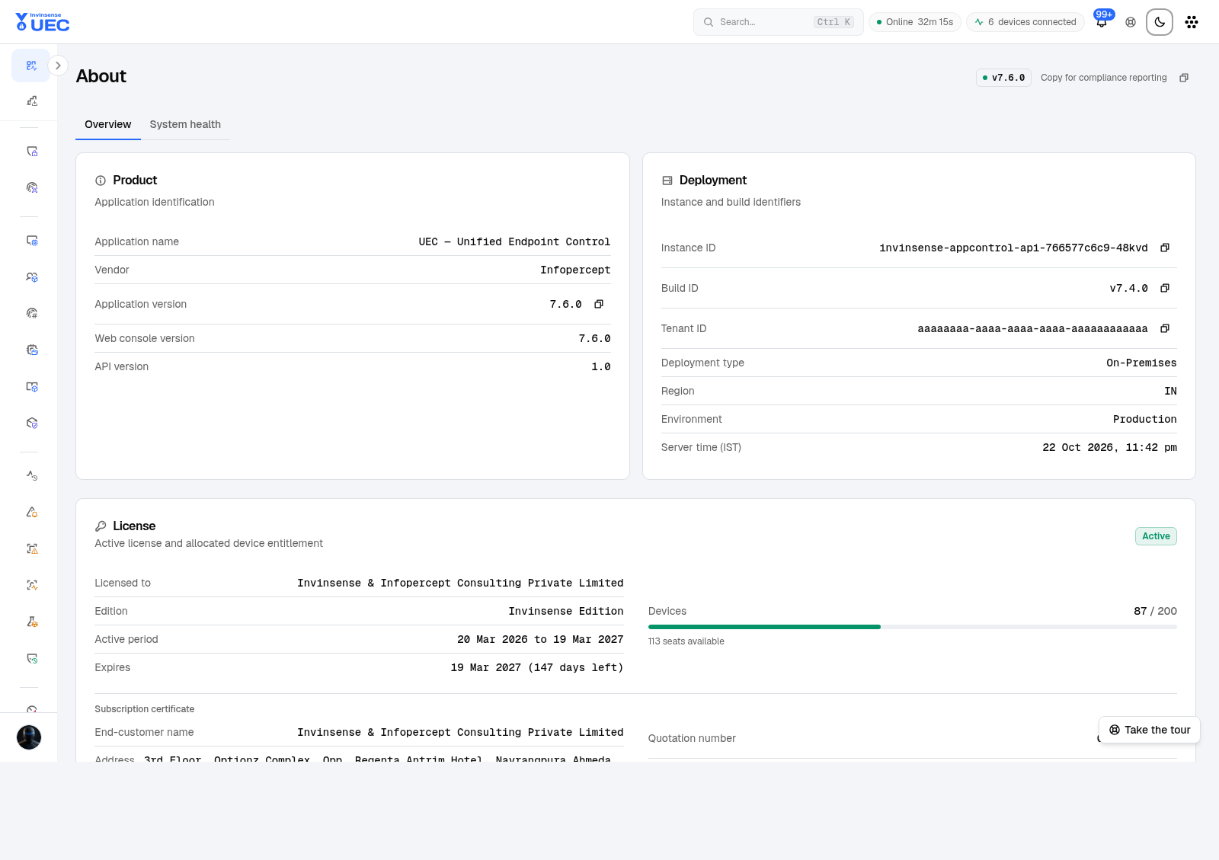Click the "Invinsense Edition" value
This screenshot has width=1219, height=860.
tap(566, 611)
